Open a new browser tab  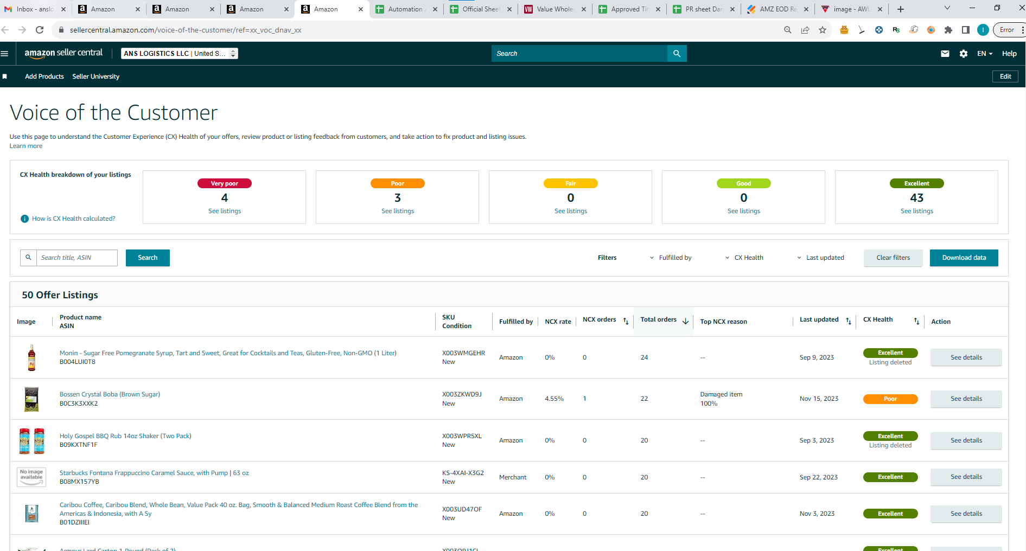[901, 9]
